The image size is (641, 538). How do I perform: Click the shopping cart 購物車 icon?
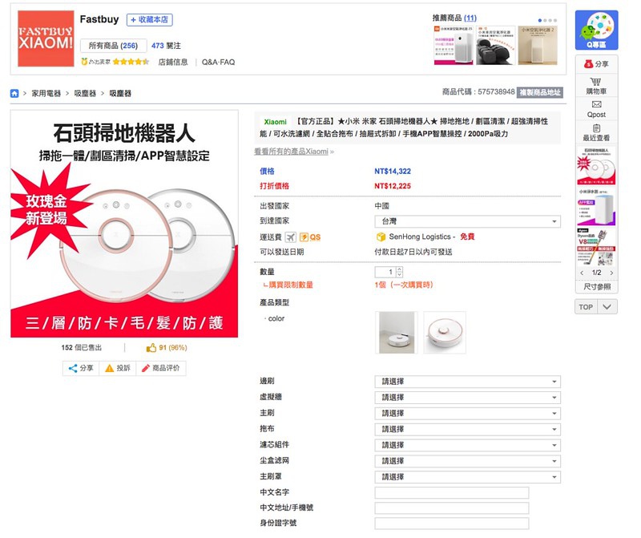click(x=596, y=82)
